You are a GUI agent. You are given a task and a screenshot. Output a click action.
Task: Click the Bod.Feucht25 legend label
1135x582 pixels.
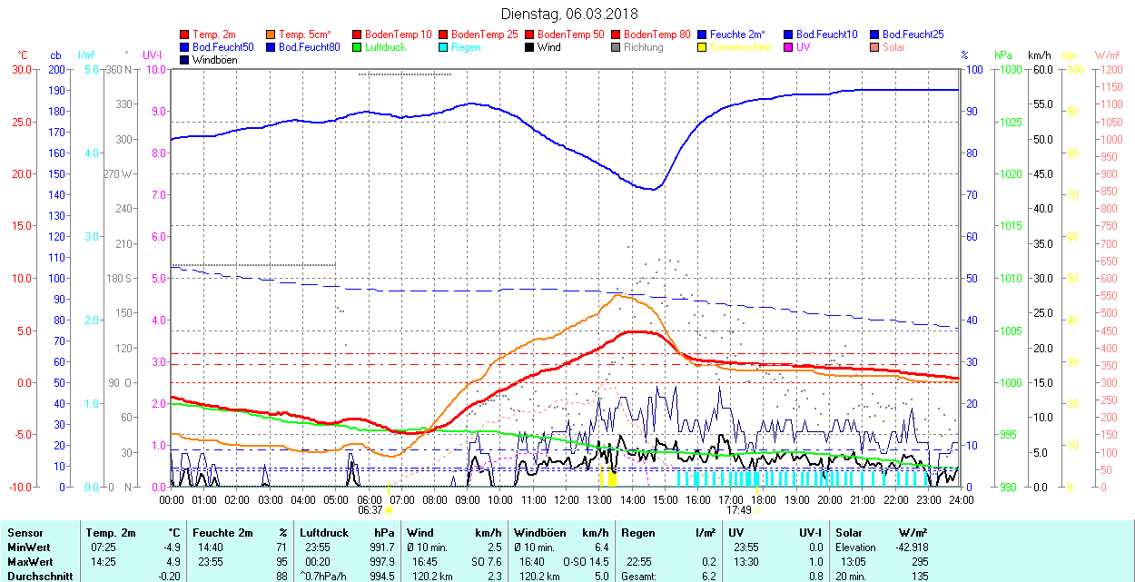point(914,35)
